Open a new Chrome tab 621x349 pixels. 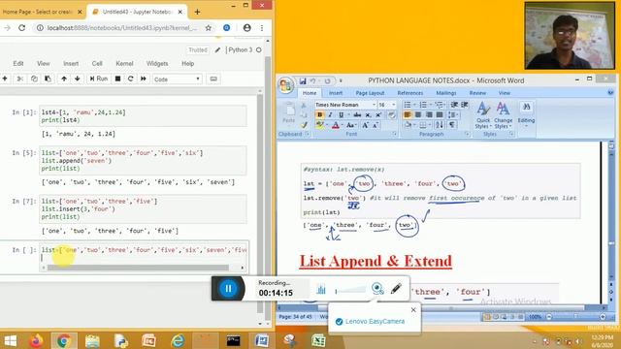tap(197, 12)
